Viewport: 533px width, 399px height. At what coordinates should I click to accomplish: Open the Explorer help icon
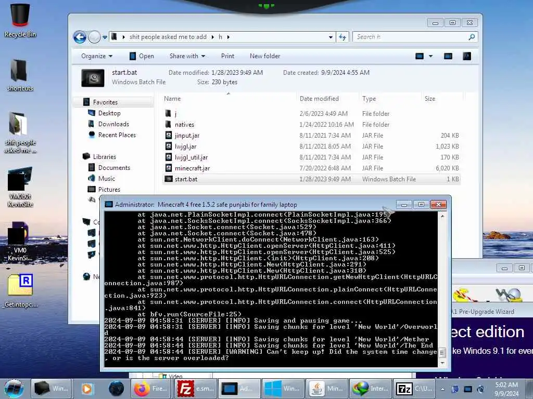click(467, 56)
